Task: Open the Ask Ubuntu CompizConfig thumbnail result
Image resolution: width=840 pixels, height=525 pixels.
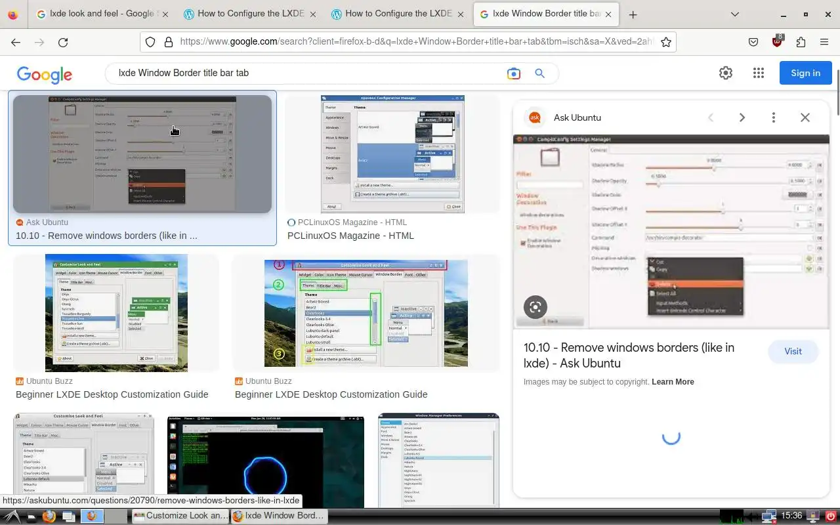Action: pyautogui.click(x=142, y=154)
